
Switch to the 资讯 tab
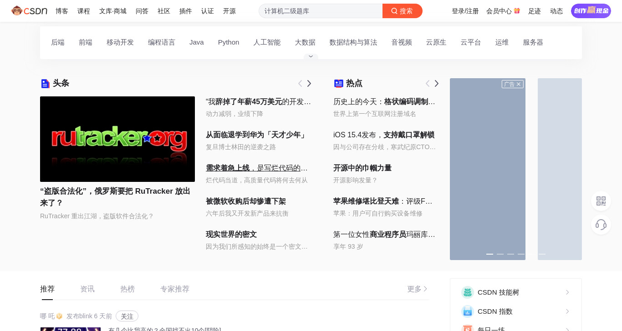[87, 289]
